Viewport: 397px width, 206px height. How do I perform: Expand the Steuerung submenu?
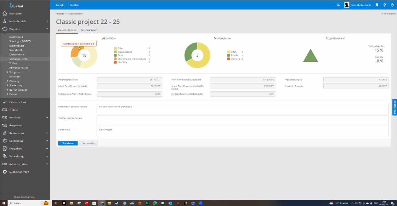click(x=8, y=85)
